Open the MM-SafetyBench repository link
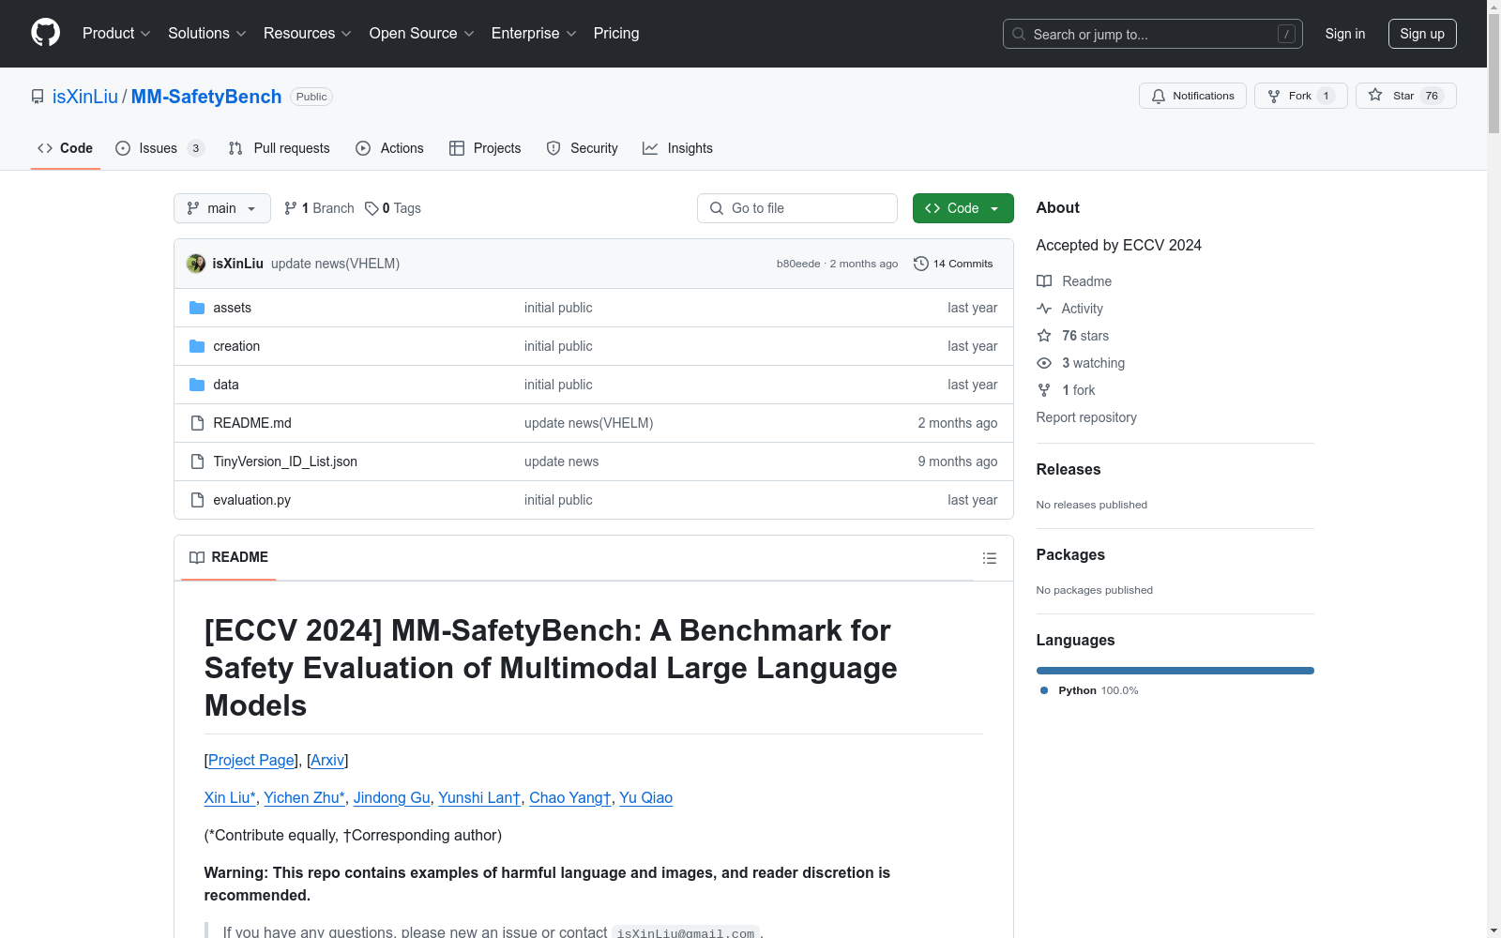Viewport: 1501px width, 938px height. 206,97
